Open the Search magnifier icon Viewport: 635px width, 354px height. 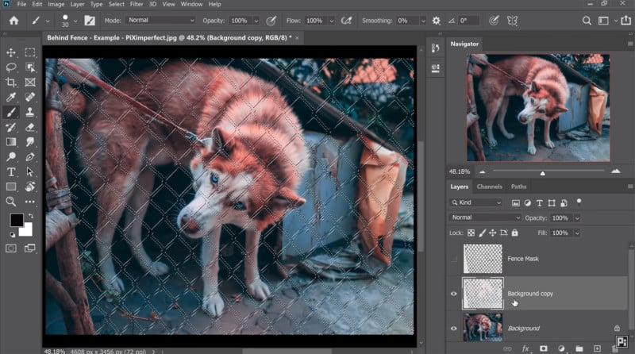(587, 21)
